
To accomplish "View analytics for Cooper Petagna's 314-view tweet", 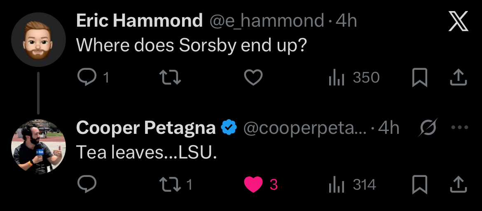I will [337, 185].
